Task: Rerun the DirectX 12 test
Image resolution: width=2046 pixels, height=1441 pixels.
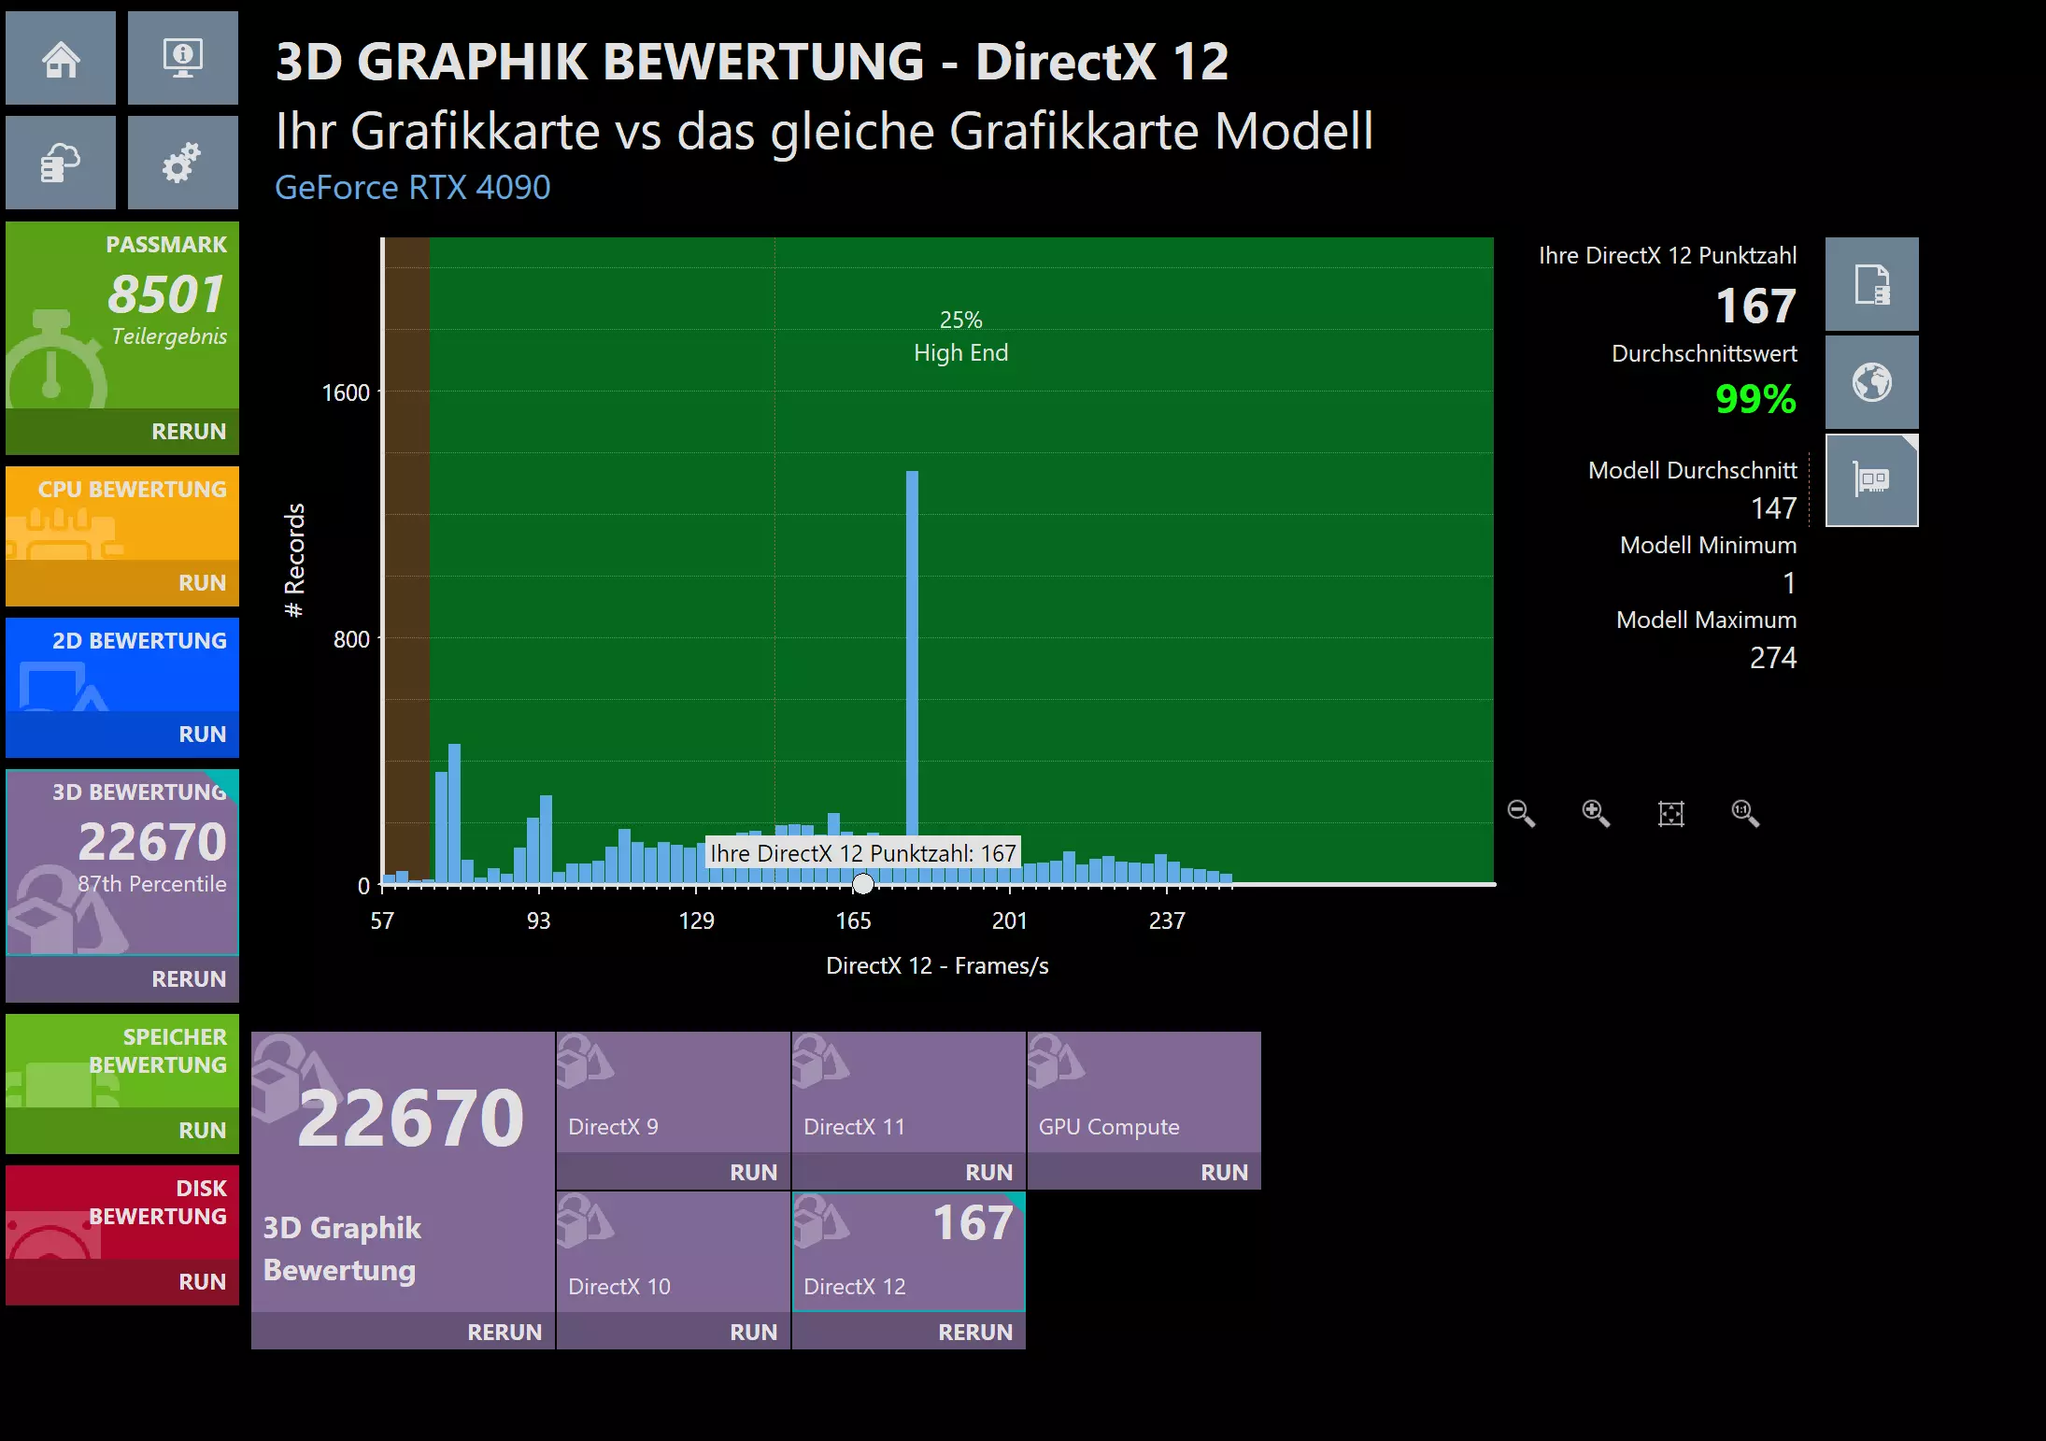Action: pyautogui.click(x=909, y=1332)
